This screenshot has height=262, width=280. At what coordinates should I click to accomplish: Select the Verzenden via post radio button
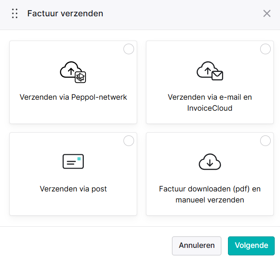point(129,141)
